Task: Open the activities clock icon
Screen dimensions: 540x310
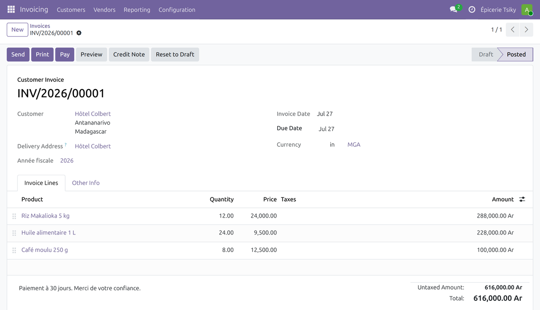Action: click(x=472, y=10)
